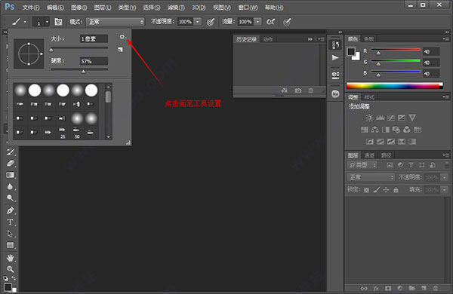Toggle airbrush mode next to flow
The image size is (453, 294).
click(271, 22)
